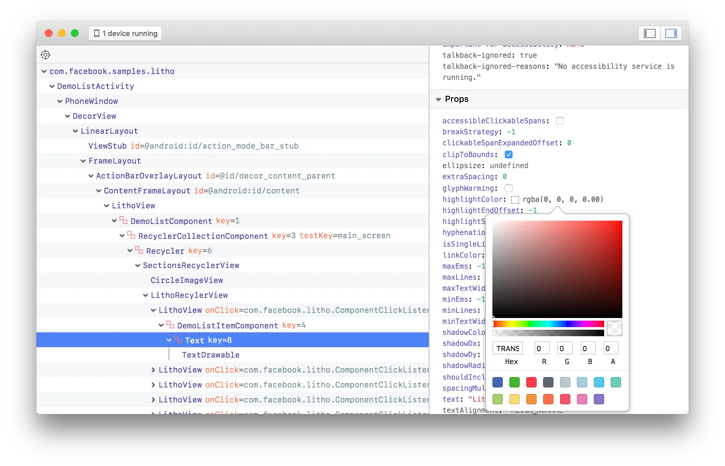The image size is (725, 466).
Task: Uncheck the clipToBounds checkbox
Action: pos(508,154)
